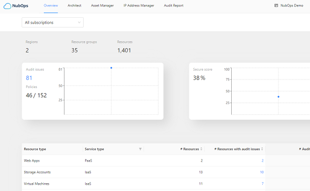Click the PaaS service type cell
The image size is (310, 191).
[89, 161]
